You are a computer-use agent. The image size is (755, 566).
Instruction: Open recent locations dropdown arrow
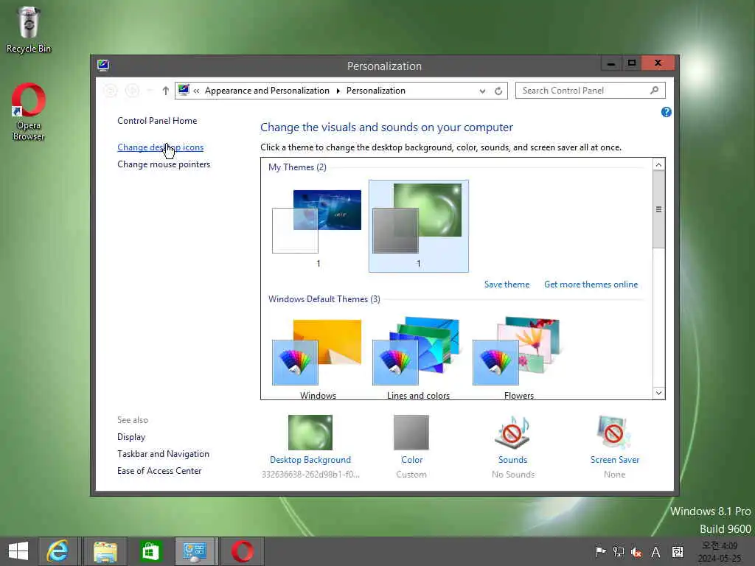(150, 91)
